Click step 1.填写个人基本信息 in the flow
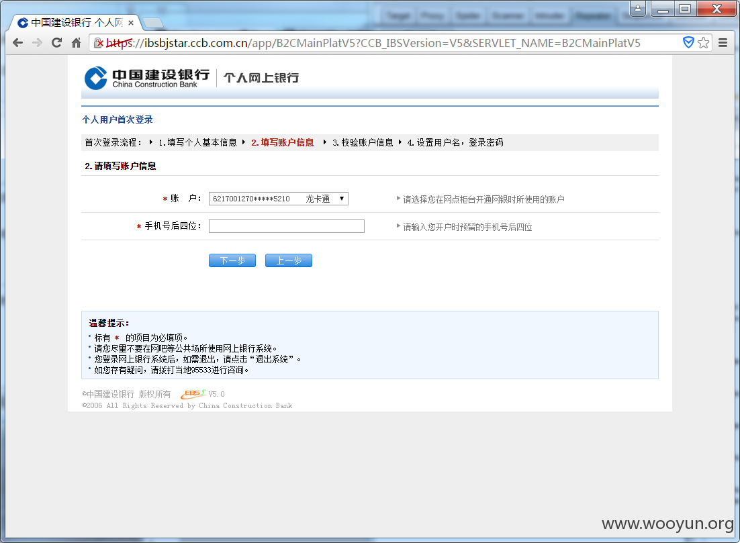 (197, 142)
